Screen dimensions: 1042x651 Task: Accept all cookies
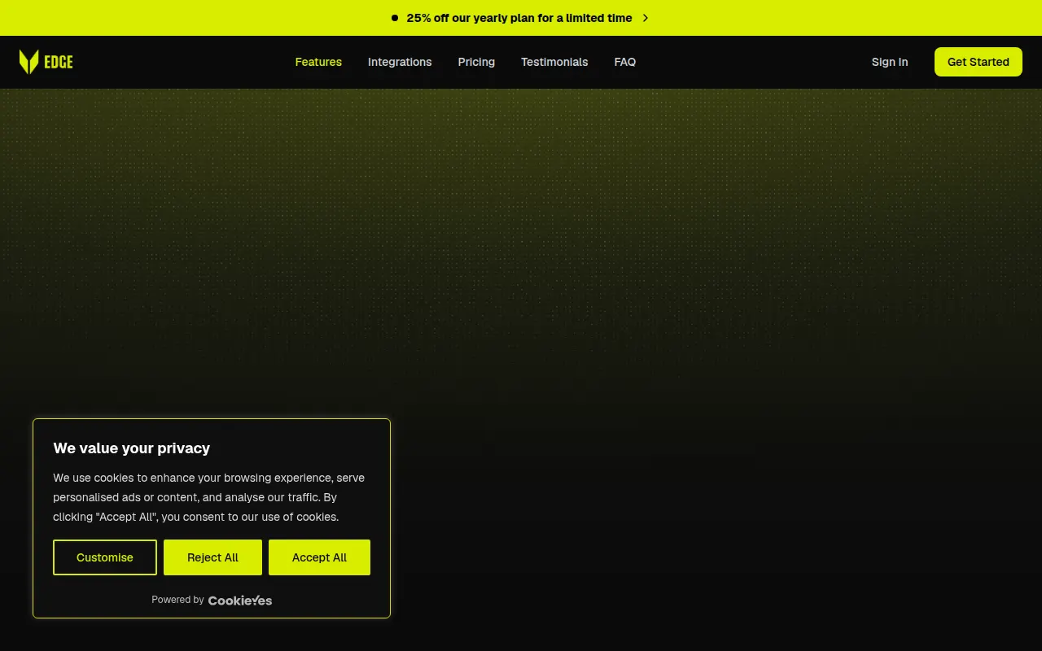click(319, 557)
